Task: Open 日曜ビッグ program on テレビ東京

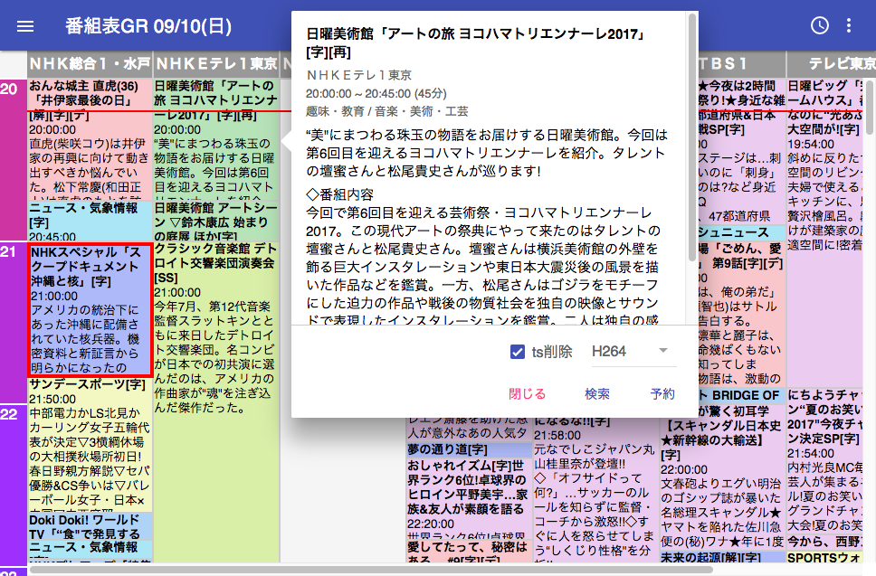Action: pyautogui.click(x=825, y=231)
